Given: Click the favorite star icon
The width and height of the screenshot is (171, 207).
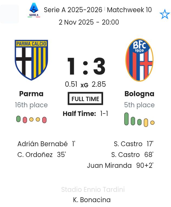Looking at the screenshot, I should pyautogui.click(x=165, y=14).
